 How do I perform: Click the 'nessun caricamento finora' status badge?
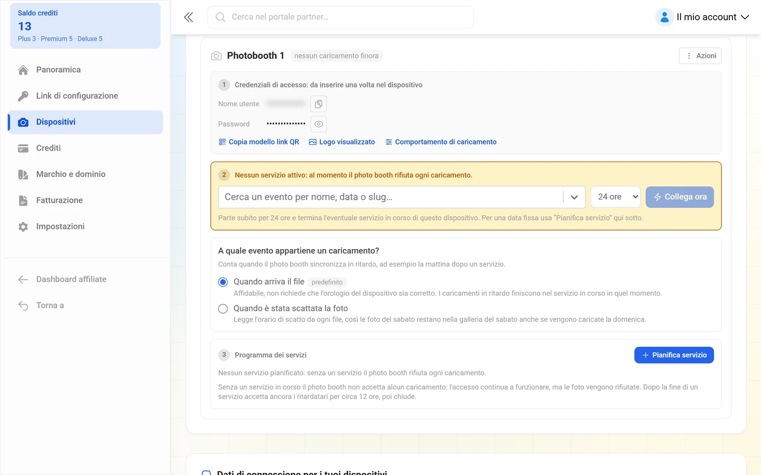337,56
